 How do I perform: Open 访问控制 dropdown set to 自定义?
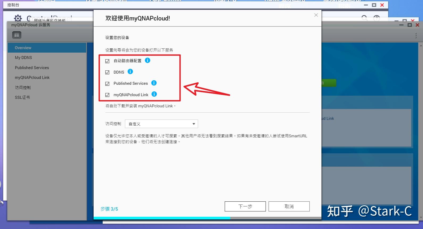click(161, 124)
